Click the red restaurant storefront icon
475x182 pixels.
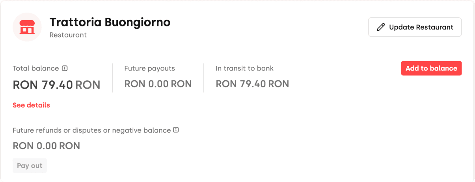point(27,27)
